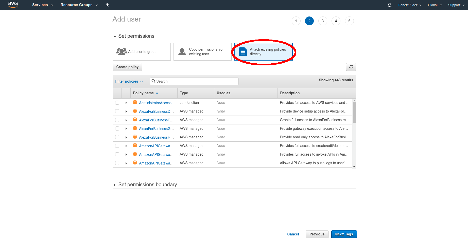Click the scrollbar down arrow of policy list
The image size is (468, 240).
pyautogui.click(x=354, y=167)
